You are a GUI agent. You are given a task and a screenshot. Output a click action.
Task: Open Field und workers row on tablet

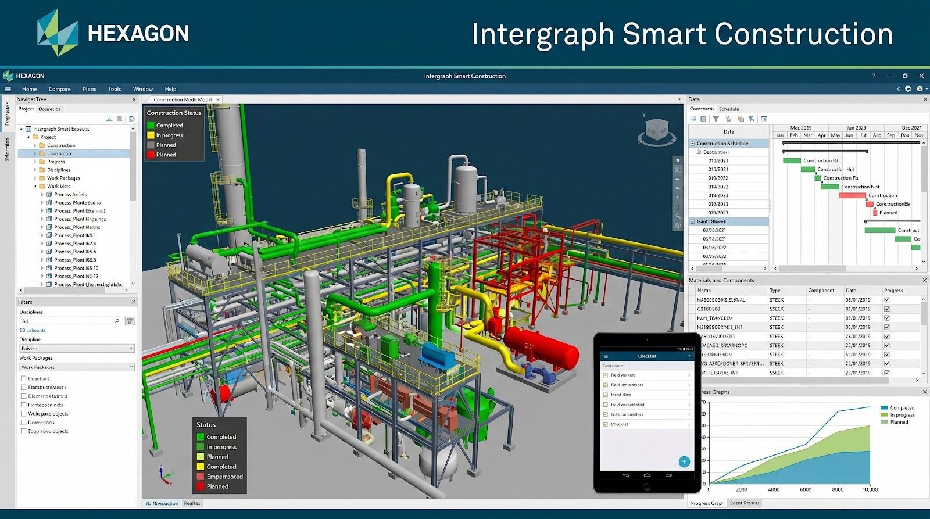tap(646, 385)
